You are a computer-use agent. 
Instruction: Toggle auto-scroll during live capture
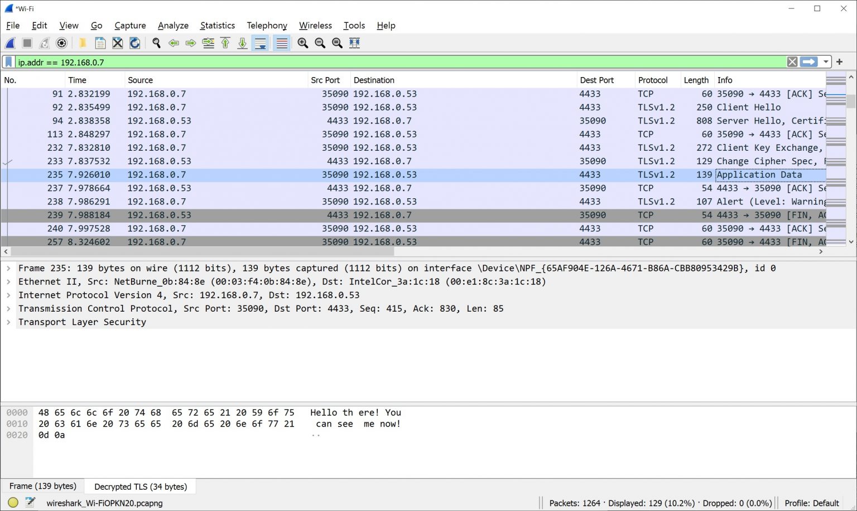261,43
